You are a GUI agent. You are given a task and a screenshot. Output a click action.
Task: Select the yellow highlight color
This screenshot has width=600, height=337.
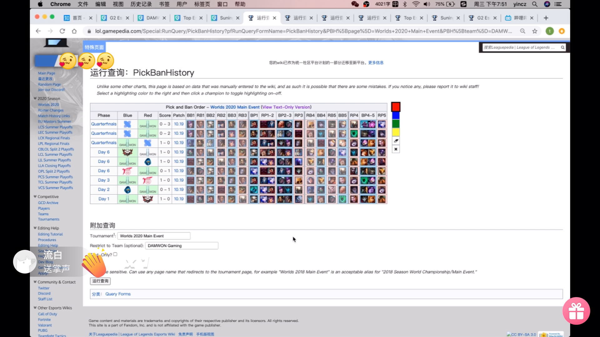(396, 132)
